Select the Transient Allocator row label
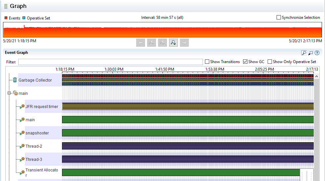 (x=42, y=172)
